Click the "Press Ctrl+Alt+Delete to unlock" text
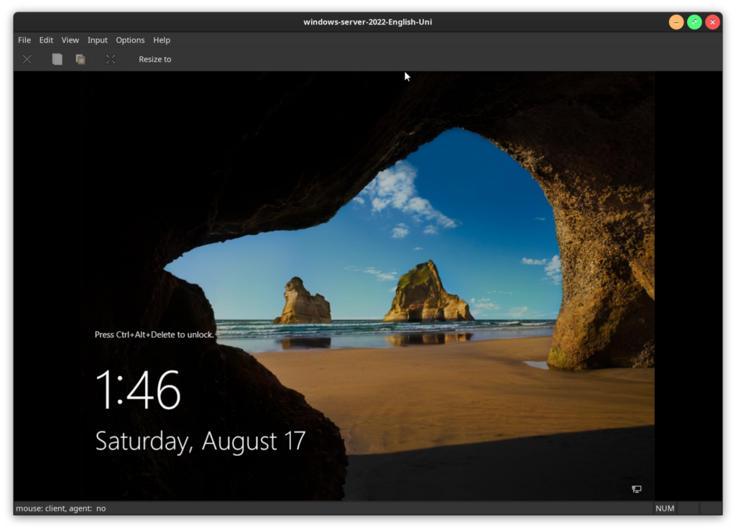736x530 pixels. pos(155,334)
